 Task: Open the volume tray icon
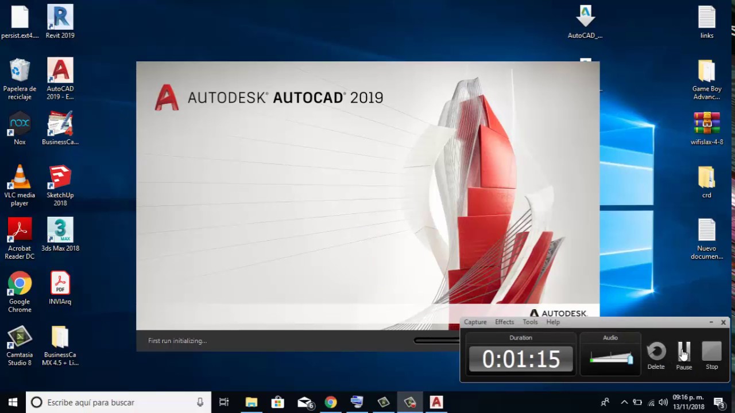pos(663,402)
